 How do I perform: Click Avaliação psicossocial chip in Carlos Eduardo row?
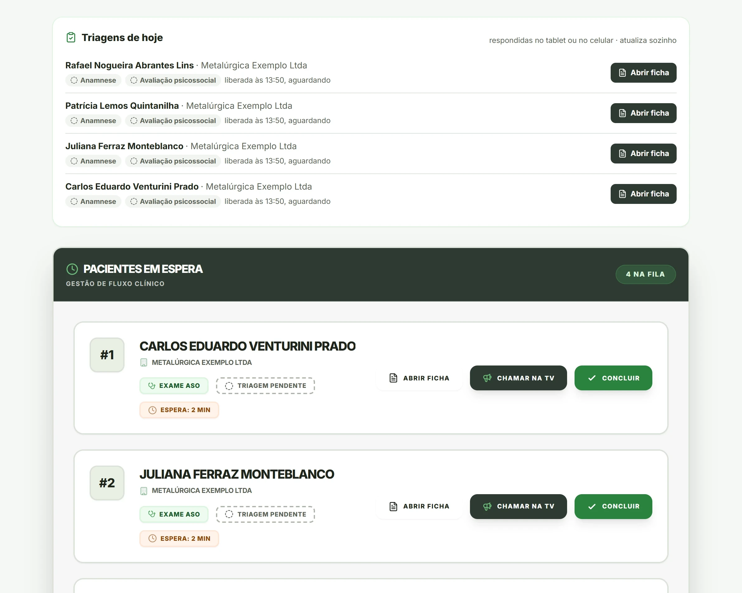(173, 201)
